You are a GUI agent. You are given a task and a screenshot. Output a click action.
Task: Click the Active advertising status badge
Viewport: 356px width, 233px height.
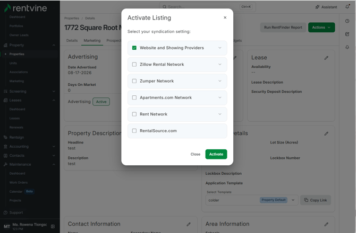(x=101, y=102)
